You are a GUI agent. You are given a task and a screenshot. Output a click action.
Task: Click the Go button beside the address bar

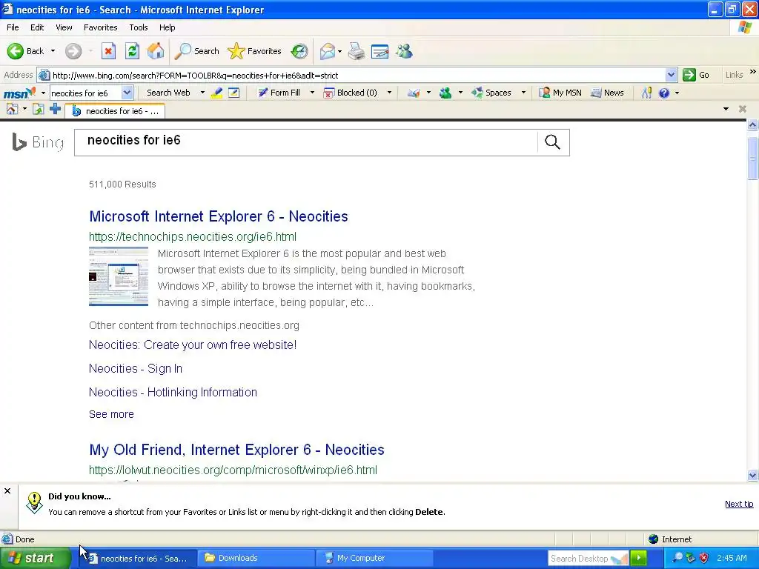tap(695, 75)
